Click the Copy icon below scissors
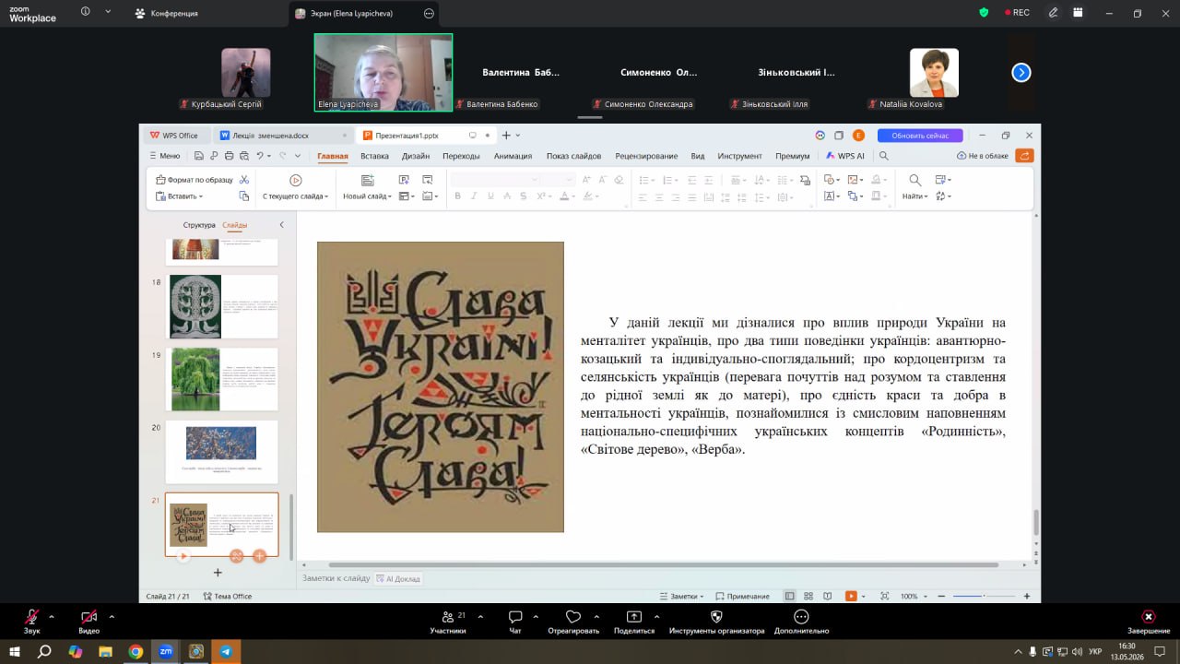The height and width of the screenshot is (664, 1180). coord(244,196)
